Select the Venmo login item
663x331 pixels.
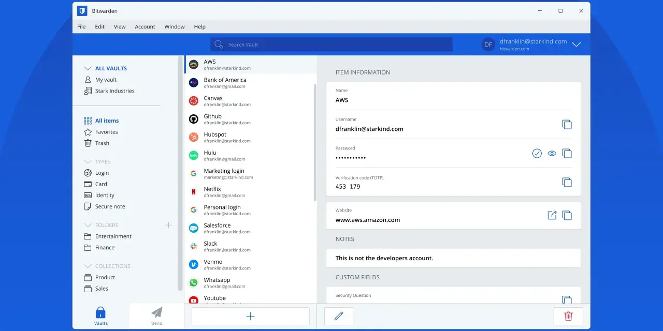pos(250,264)
